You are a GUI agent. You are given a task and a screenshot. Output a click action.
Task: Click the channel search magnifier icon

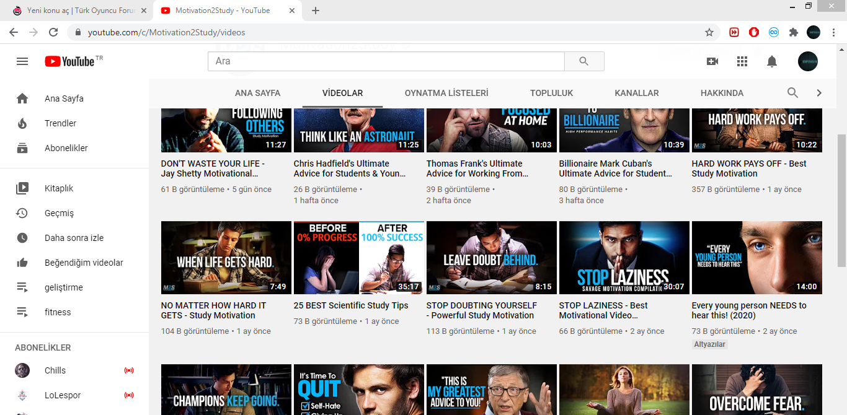coord(792,93)
